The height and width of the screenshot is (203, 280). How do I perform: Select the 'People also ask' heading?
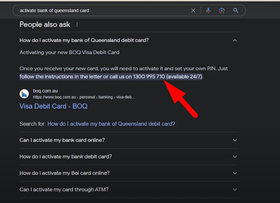coord(45,25)
